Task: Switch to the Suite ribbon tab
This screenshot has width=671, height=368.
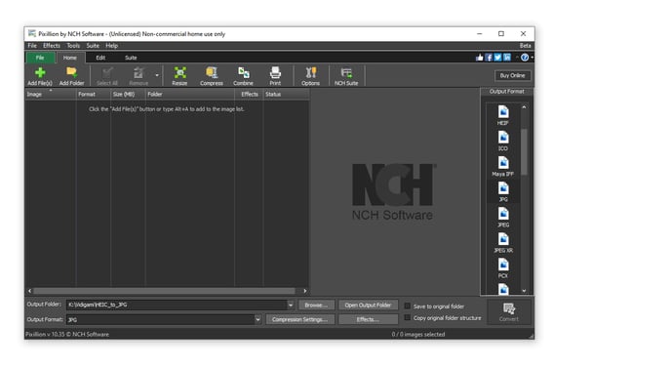Action: tap(131, 58)
